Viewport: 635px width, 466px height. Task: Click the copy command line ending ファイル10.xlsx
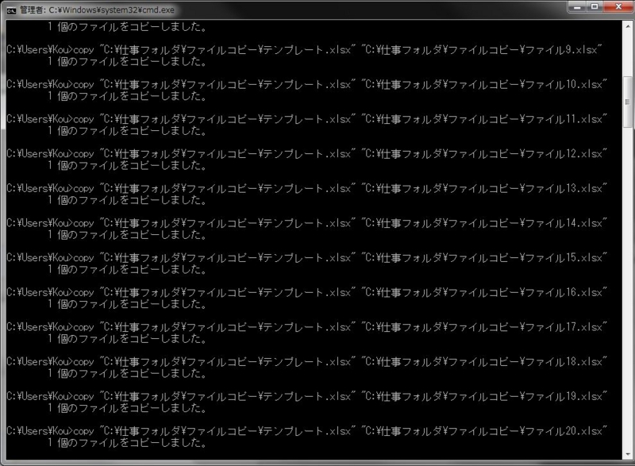[x=306, y=85]
